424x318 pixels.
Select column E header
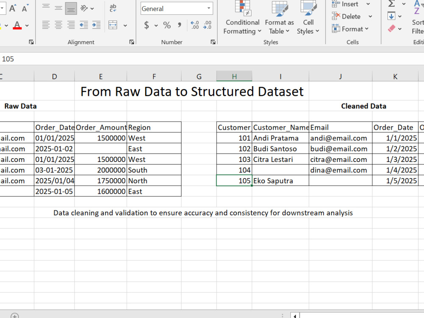100,76
